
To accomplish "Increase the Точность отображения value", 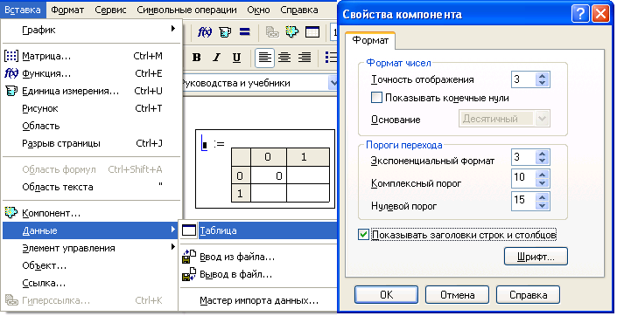I will pyautogui.click(x=543, y=76).
